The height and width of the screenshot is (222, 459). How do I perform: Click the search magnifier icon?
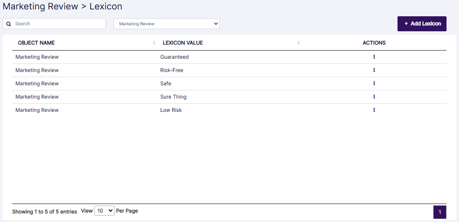pos(9,24)
